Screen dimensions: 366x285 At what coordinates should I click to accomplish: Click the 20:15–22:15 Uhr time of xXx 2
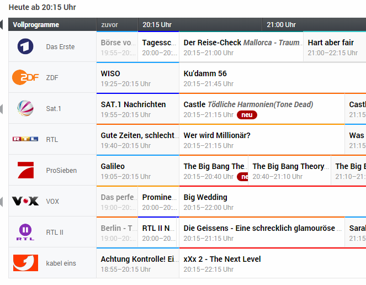coord(209,270)
